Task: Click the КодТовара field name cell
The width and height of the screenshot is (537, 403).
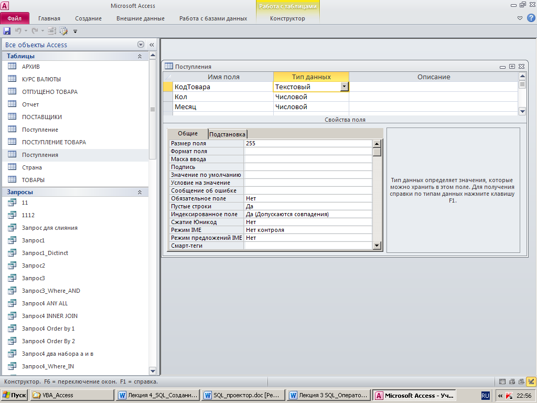Action: pyautogui.click(x=223, y=87)
